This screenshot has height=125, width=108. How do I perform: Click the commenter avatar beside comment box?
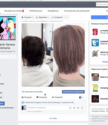point(24,108)
